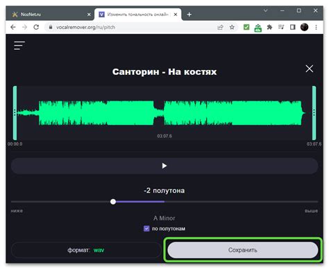
Task: Minimize the browser window
Action: coord(282,10)
